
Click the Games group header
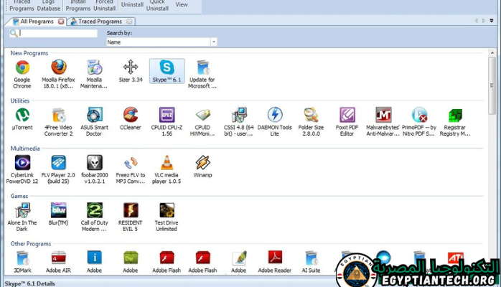pyautogui.click(x=19, y=196)
